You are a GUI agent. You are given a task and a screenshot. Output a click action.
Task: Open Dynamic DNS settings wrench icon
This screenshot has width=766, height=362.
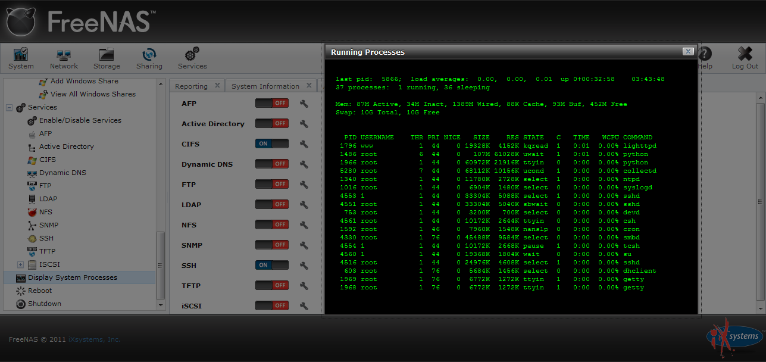coord(304,164)
